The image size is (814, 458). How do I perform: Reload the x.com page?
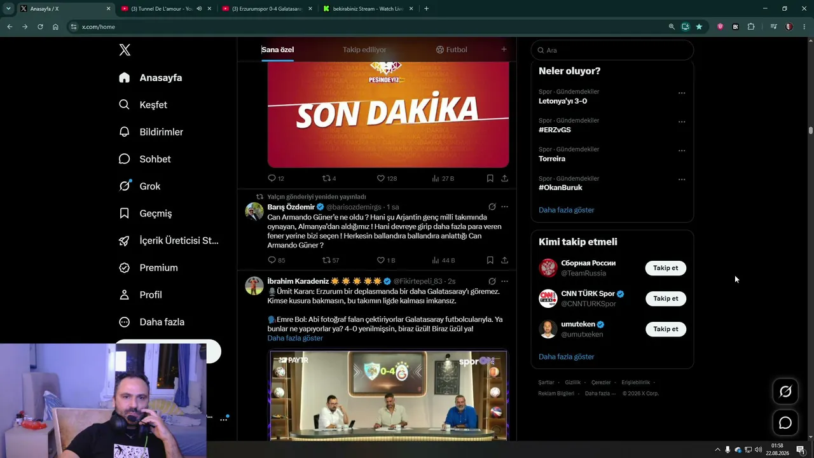pos(40,27)
